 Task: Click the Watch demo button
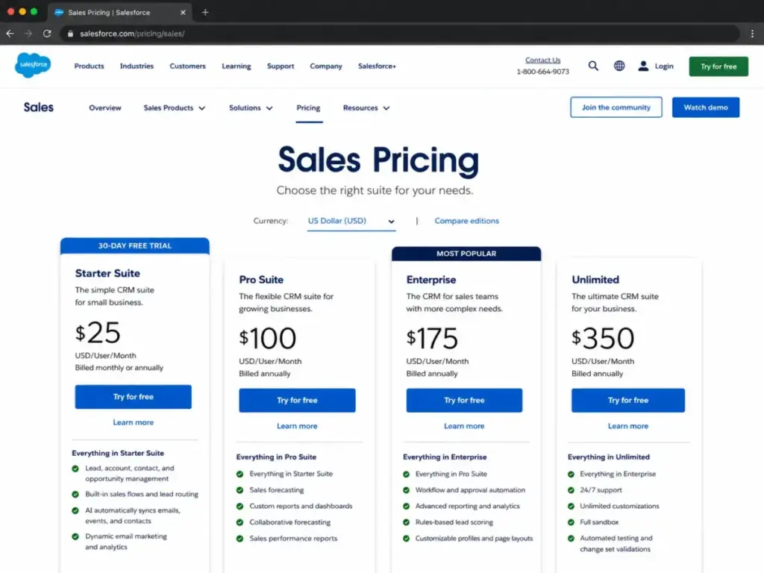(706, 107)
